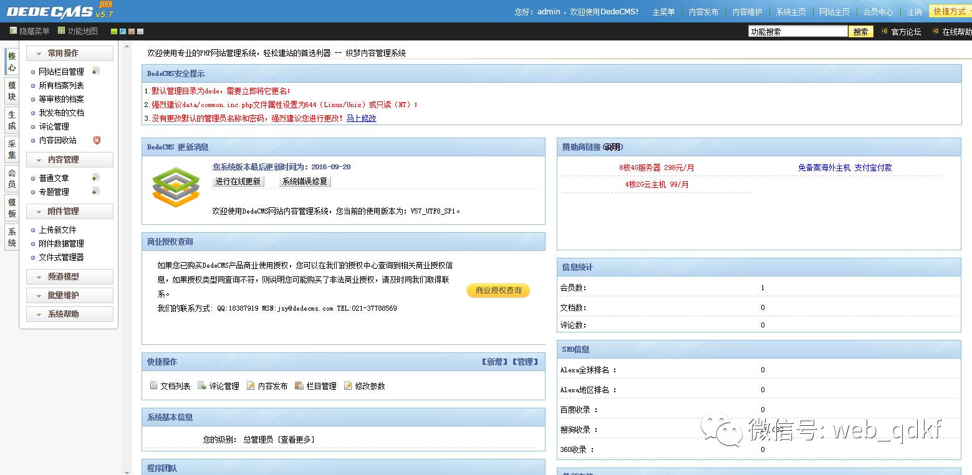This screenshot has height=475, width=972.
Task: Click the 文档列表 shortcut icon
Action: (x=153, y=385)
